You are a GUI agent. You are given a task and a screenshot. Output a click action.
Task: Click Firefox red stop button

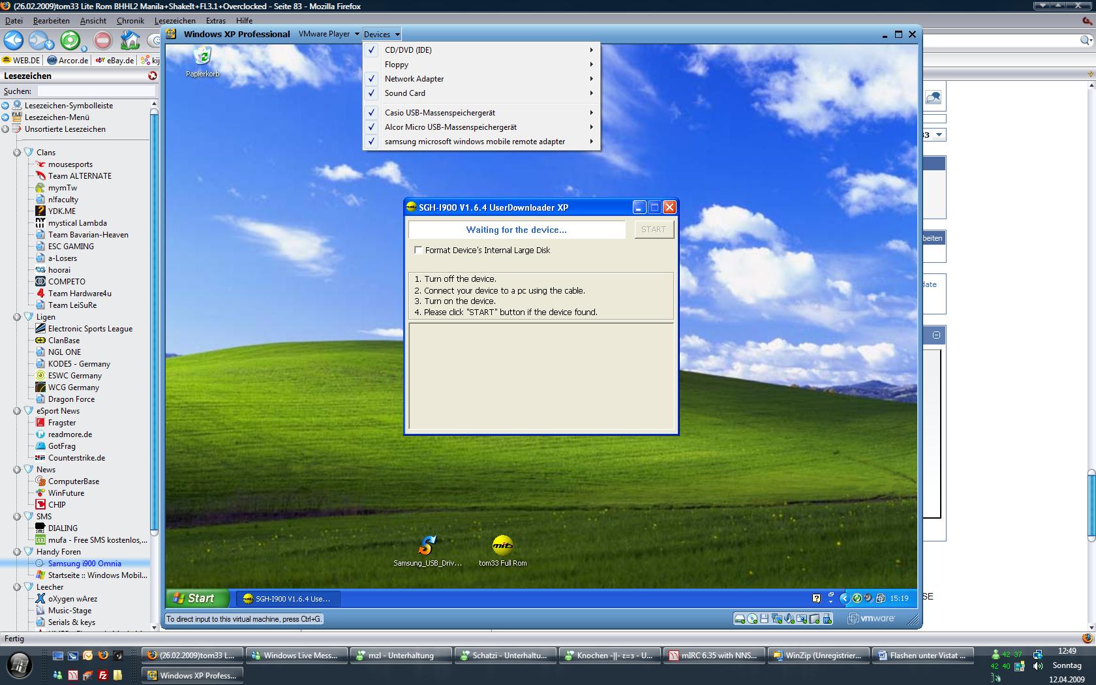102,40
